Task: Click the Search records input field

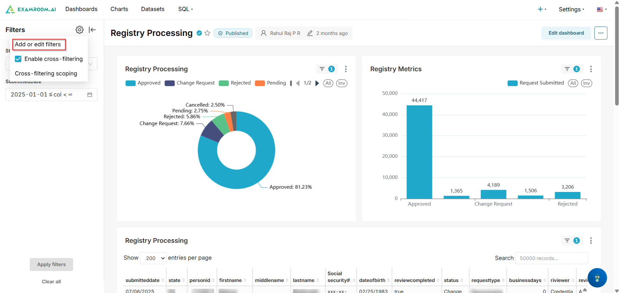Action: pyautogui.click(x=551, y=258)
